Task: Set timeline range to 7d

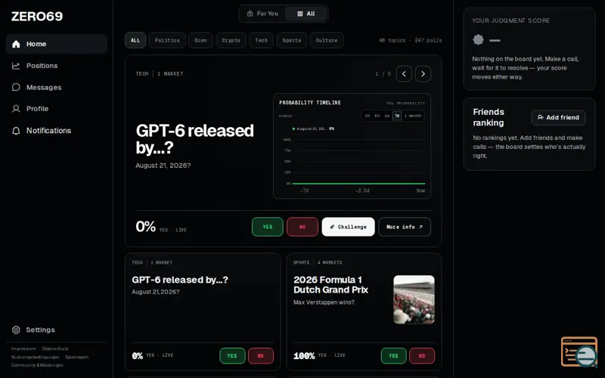Action: pos(396,116)
